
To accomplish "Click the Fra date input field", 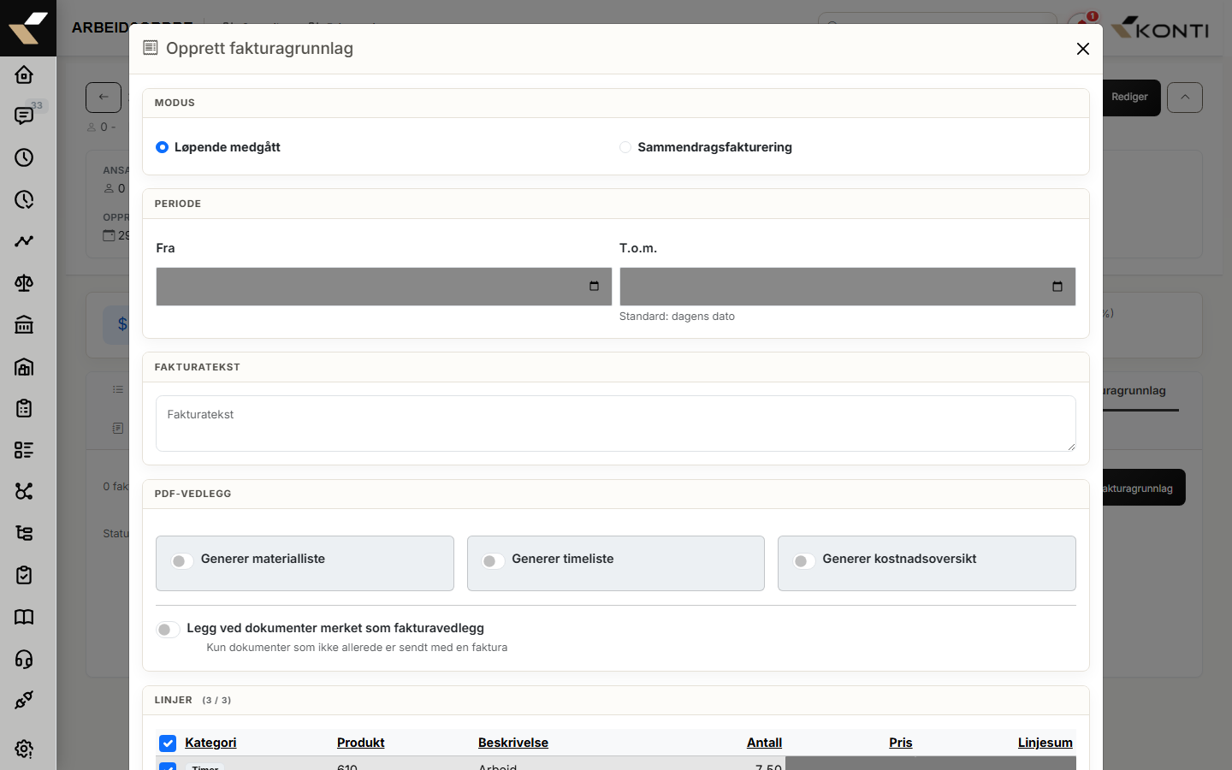I will (x=384, y=287).
